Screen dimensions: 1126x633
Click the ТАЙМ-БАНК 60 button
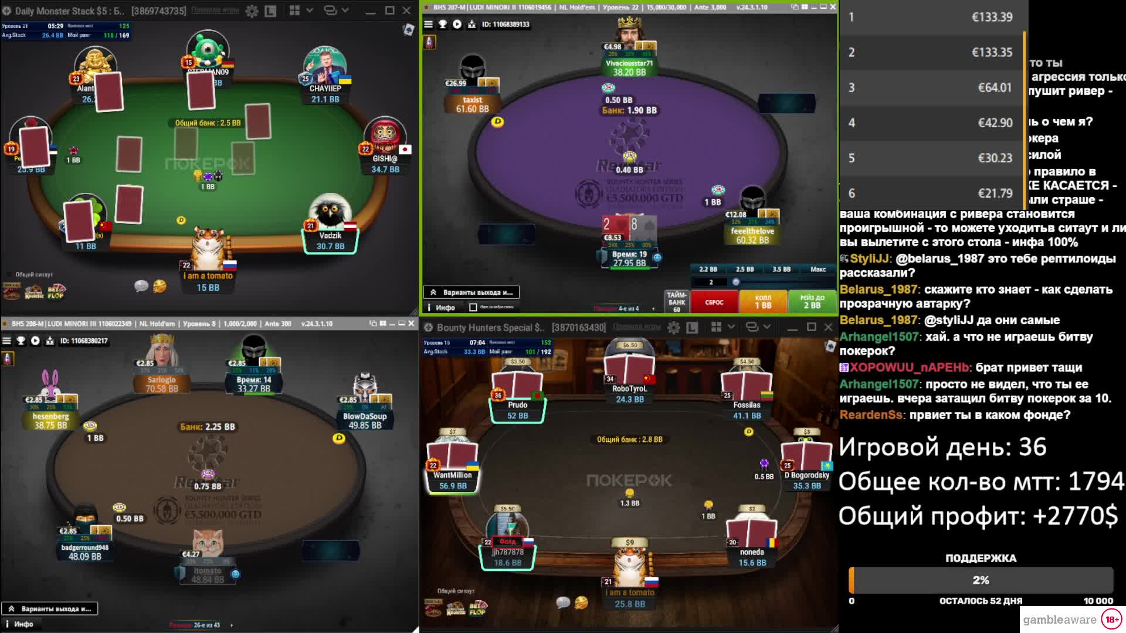click(x=676, y=302)
